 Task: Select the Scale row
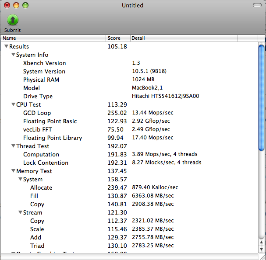(129, 229)
